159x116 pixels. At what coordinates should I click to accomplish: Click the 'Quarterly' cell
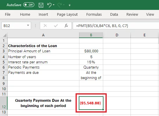(x=91, y=67)
